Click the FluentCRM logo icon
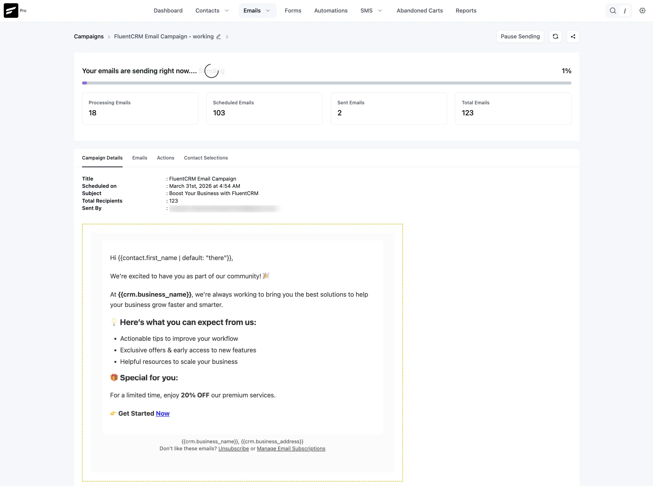The height and width of the screenshot is (486, 653). click(x=11, y=11)
